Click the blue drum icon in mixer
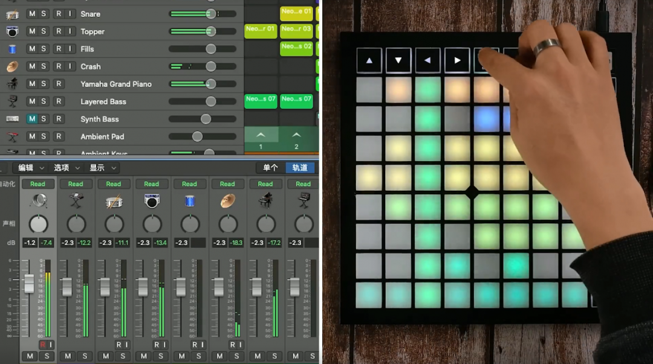653x364 pixels. point(190,201)
